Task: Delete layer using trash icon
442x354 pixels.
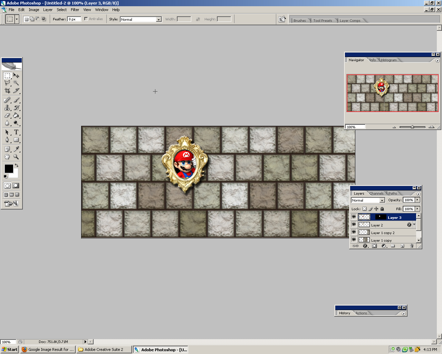Action: pos(412,246)
